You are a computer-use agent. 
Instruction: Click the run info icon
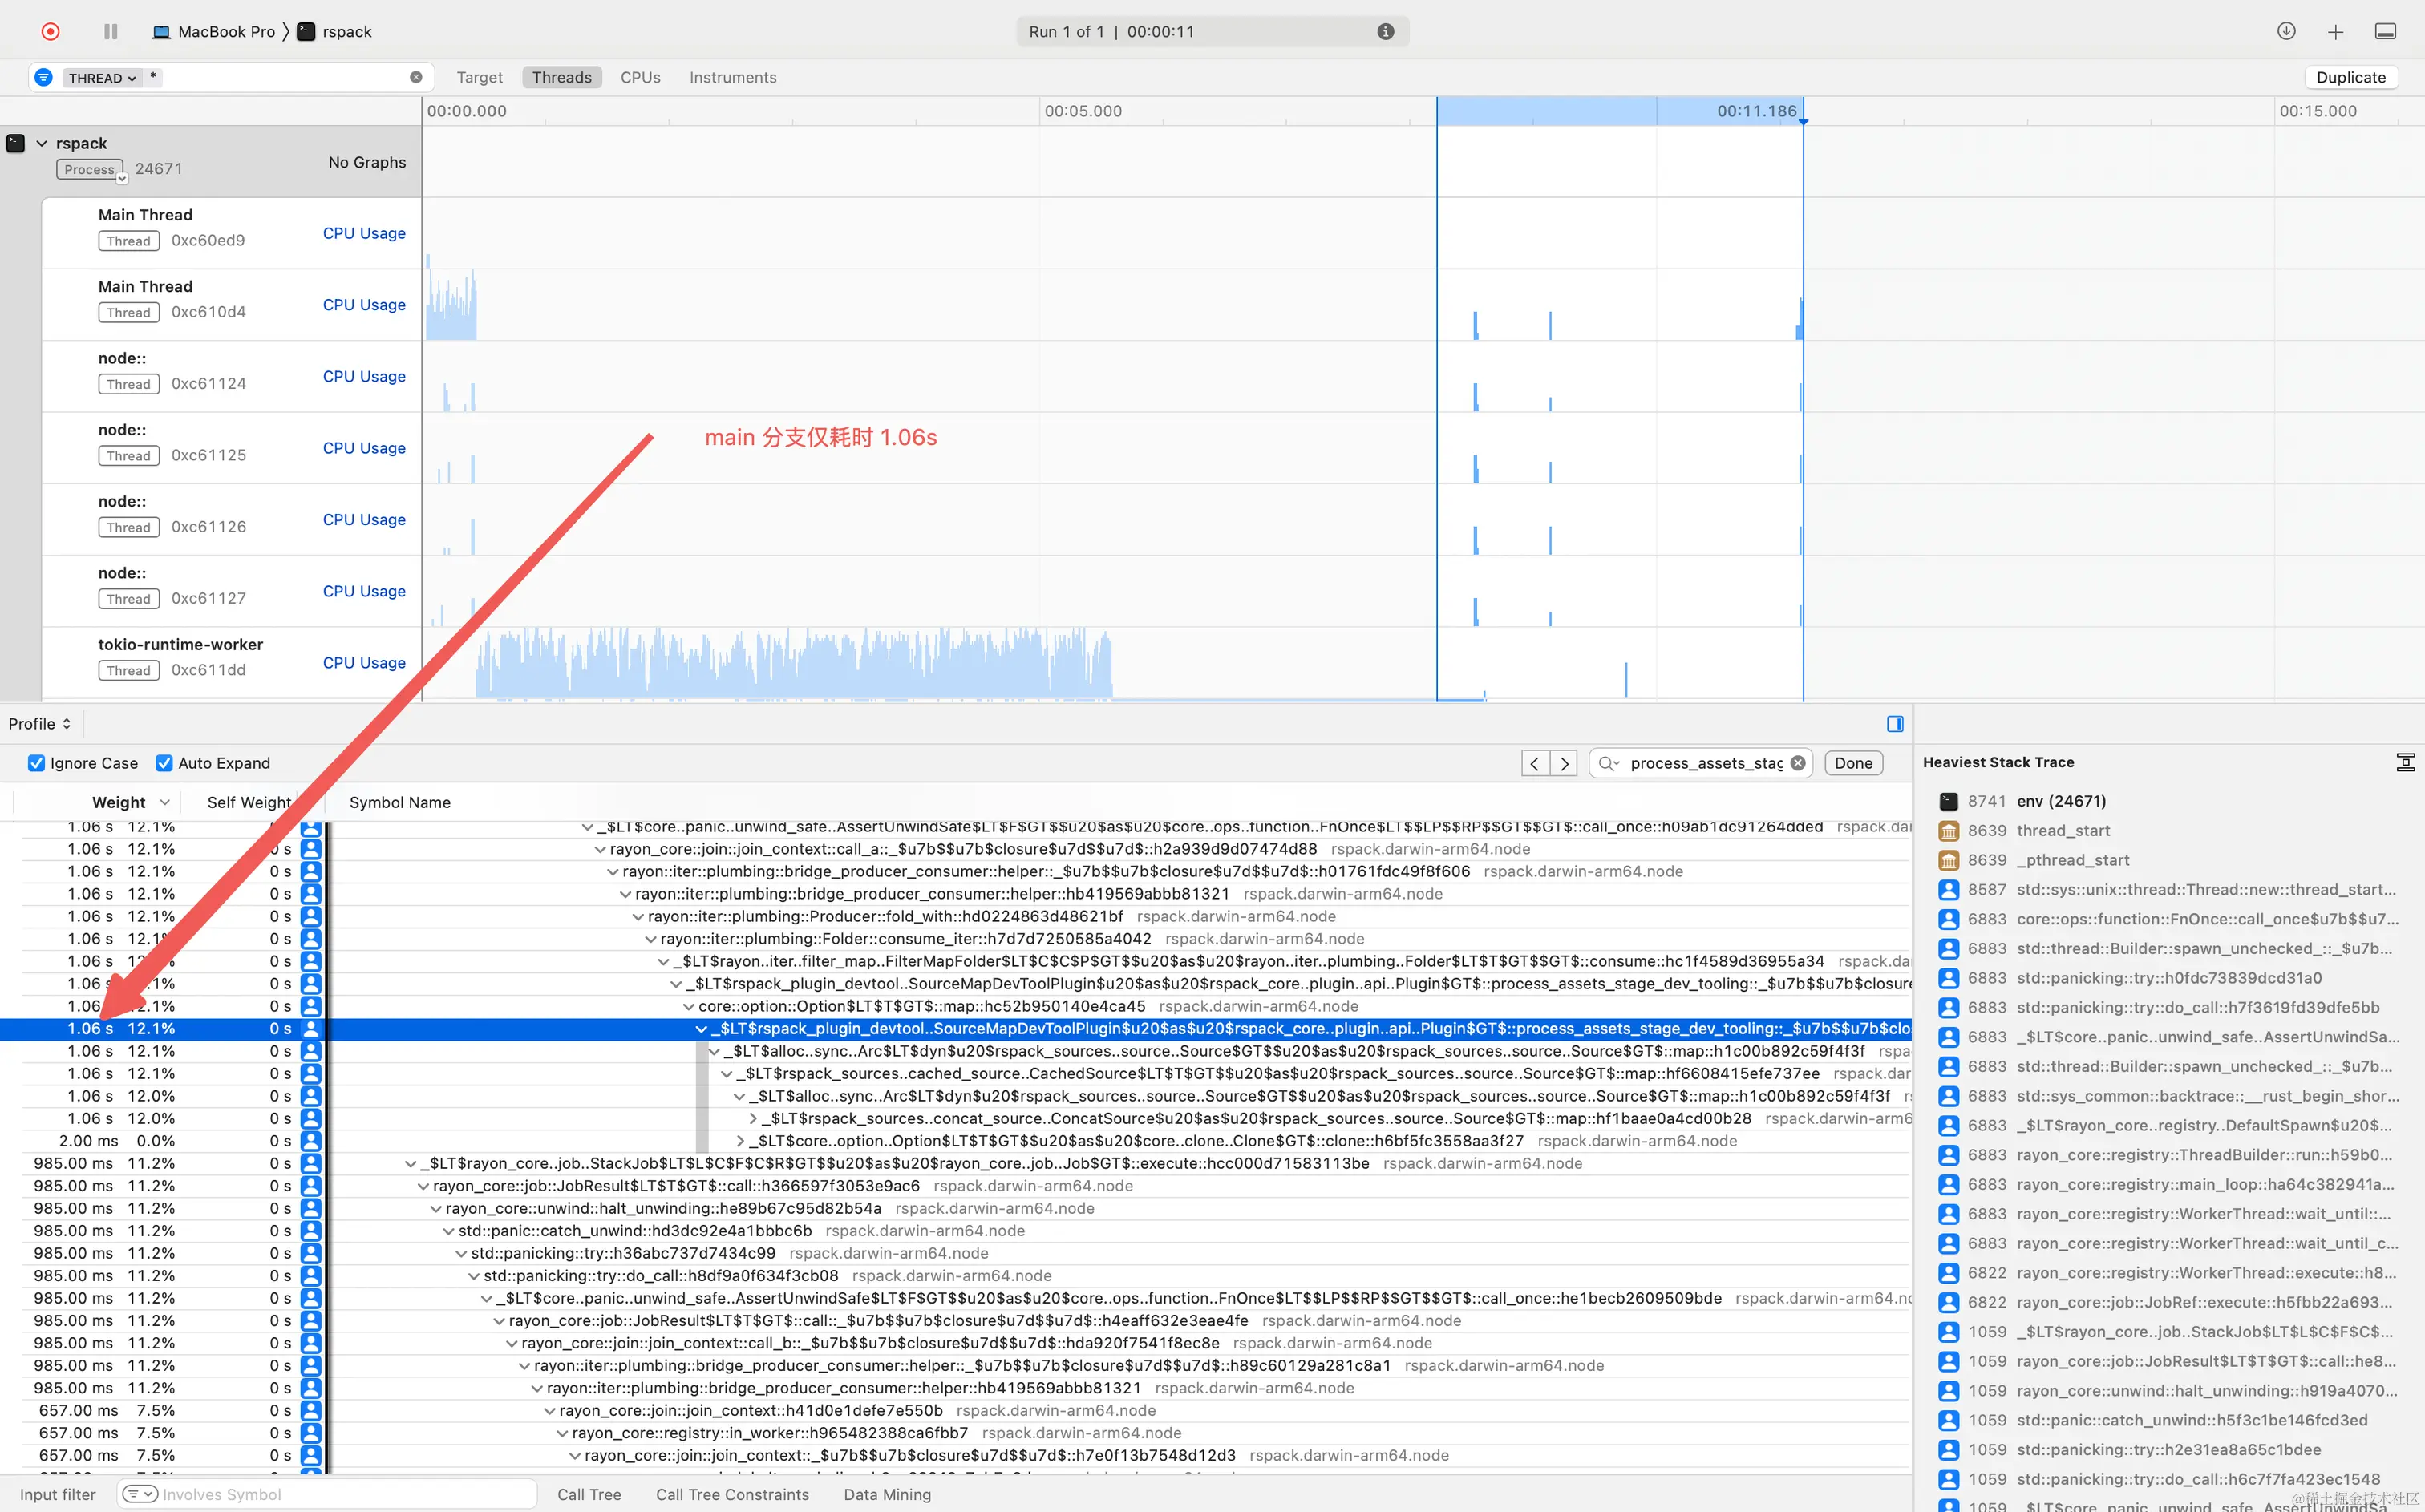click(1385, 31)
